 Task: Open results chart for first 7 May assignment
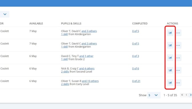(x=170, y=33)
